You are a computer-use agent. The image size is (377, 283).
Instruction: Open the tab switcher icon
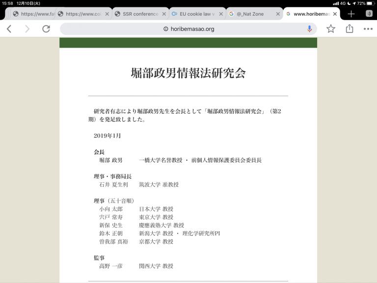369,14
